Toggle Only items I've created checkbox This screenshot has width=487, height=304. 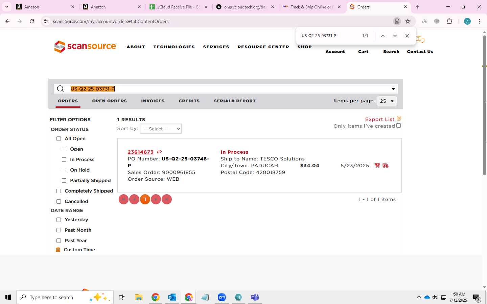point(399,126)
